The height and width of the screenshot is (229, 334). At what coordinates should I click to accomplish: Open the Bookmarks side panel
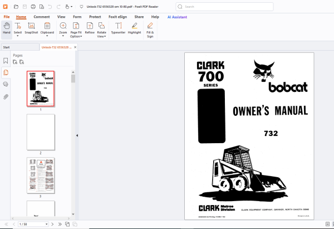coord(6,61)
